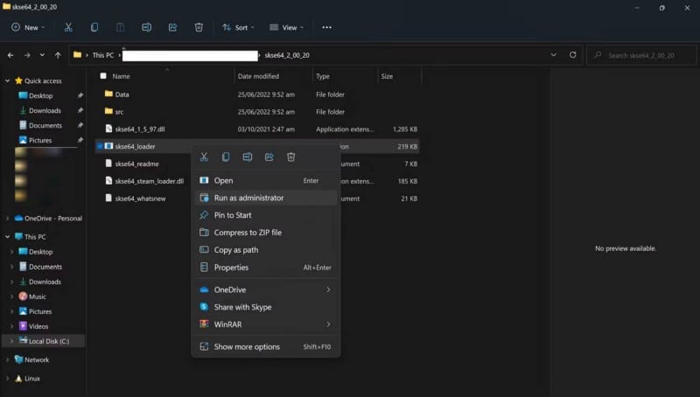This screenshot has height=397, width=700.
Task: Open the New dropdown menu
Action: click(27, 27)
